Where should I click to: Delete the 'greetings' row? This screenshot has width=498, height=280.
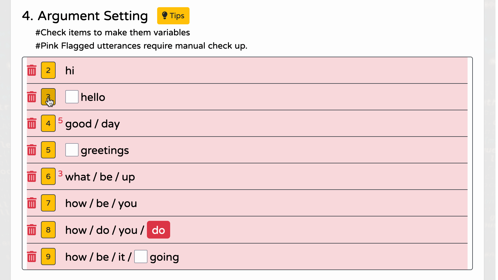(x=32, y=150)
